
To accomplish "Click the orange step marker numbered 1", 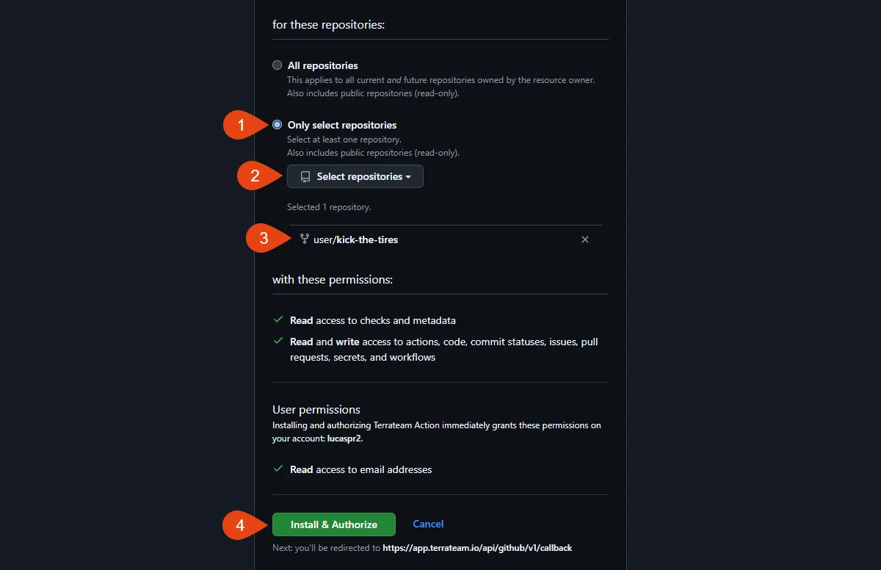I will click(243, 125).
